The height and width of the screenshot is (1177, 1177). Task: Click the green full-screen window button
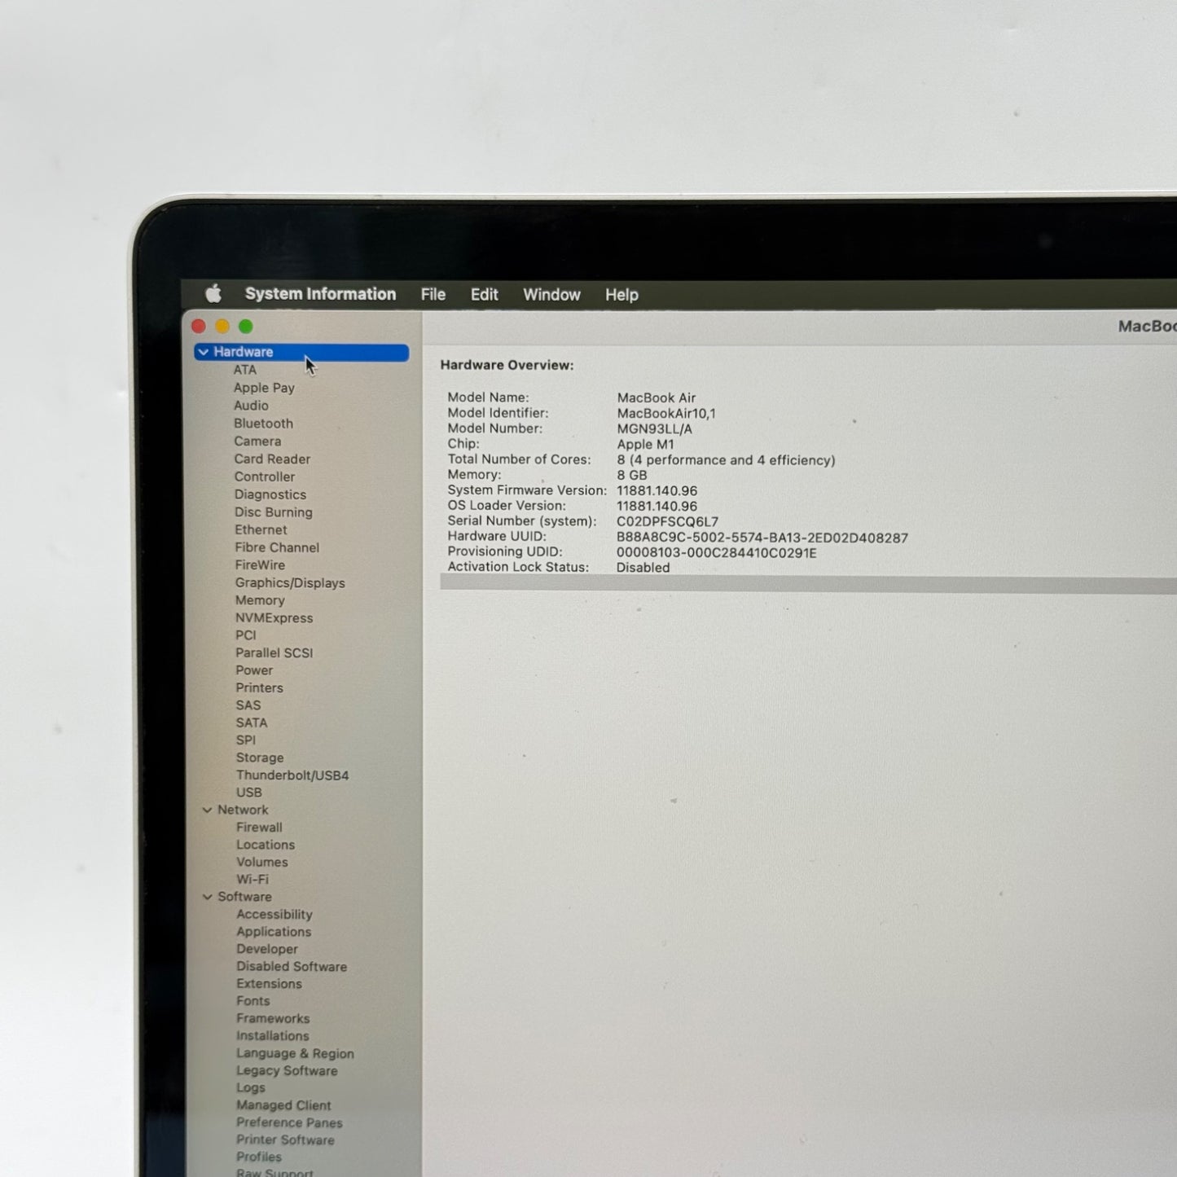(246, 327)
